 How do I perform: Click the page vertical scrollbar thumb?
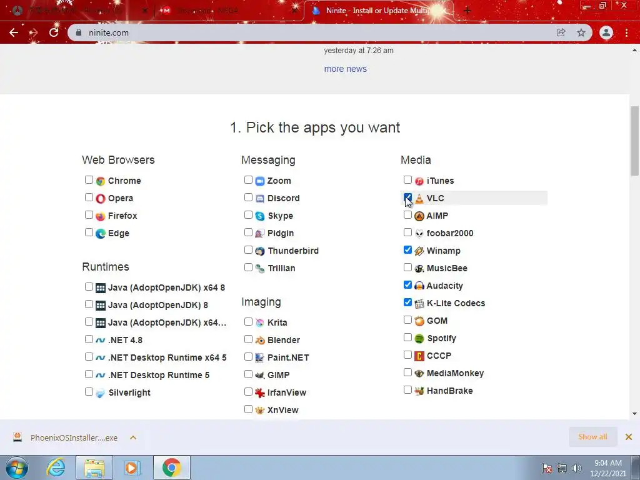tap(635, 141)
